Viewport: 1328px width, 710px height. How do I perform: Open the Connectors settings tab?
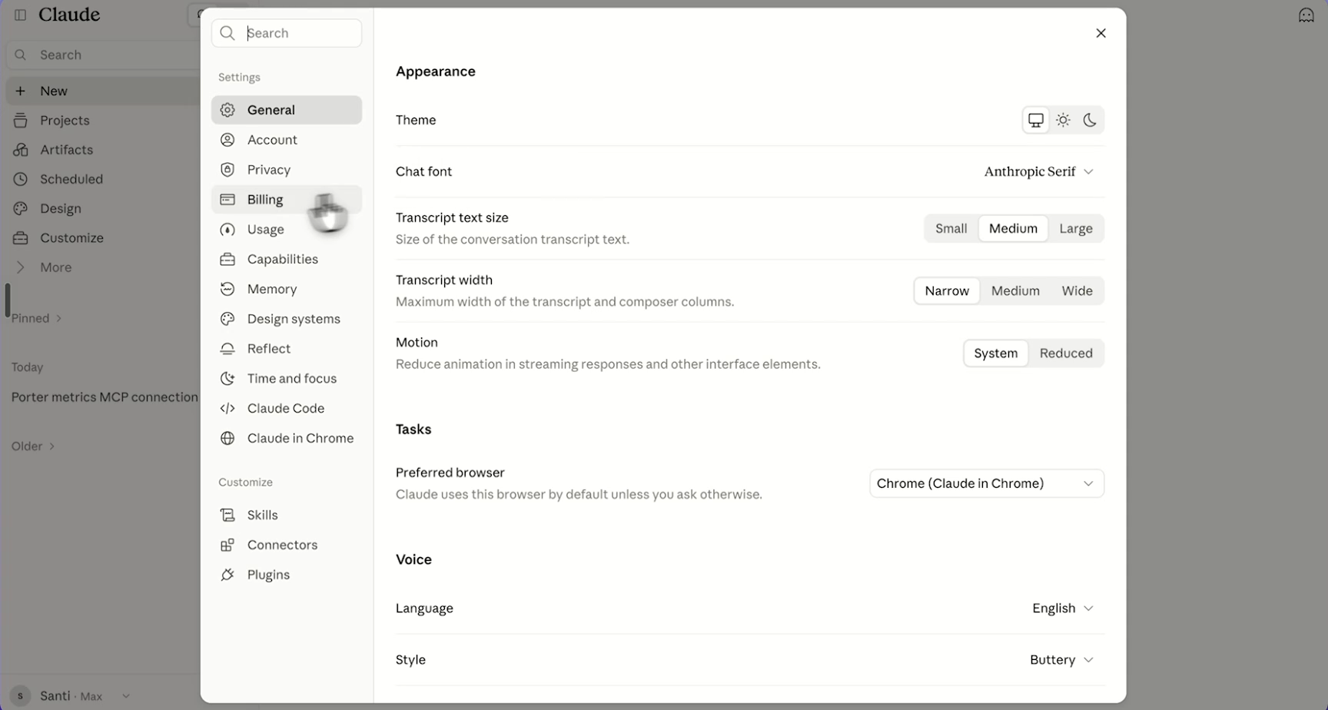click(287, 545)
